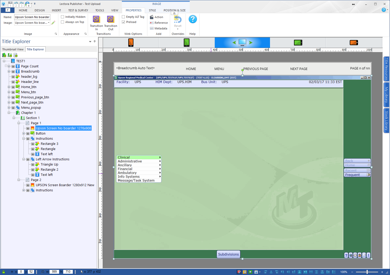
Task: Add an Action to the image
Action: (x=156, y=17)
